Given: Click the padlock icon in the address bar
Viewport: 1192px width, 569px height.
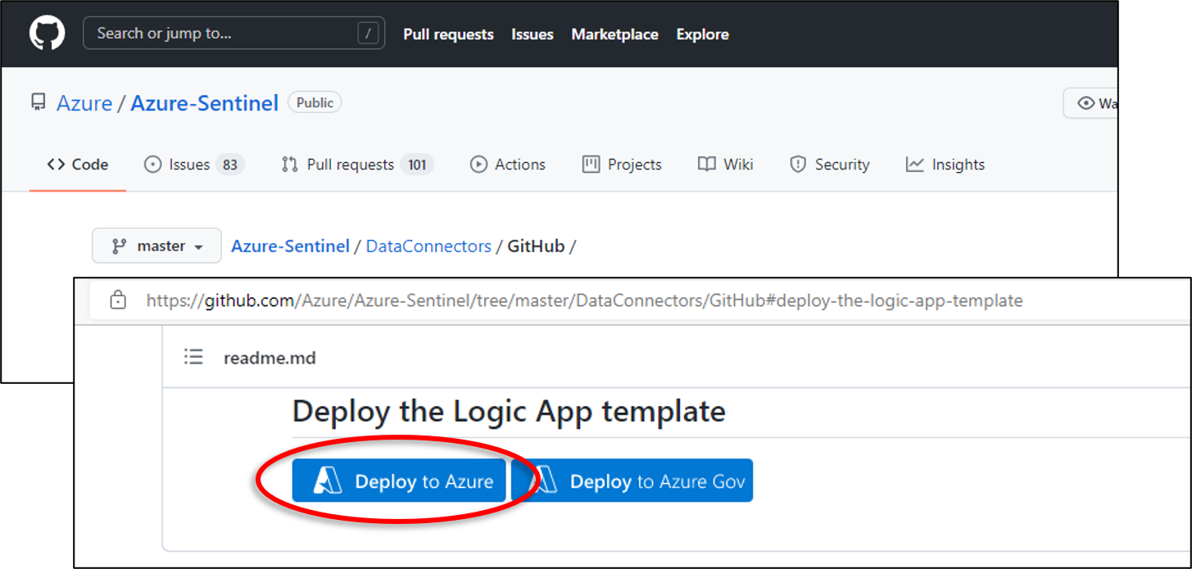Looking at the screenshot, I should pyautogui.click(x=118, y=300).
